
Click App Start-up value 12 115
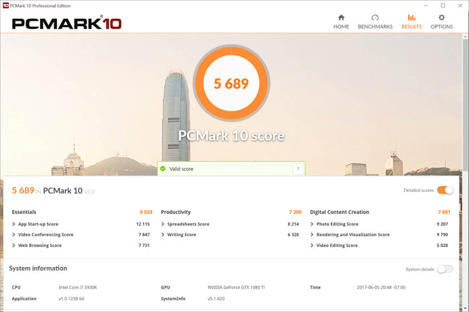pos(143,224)
